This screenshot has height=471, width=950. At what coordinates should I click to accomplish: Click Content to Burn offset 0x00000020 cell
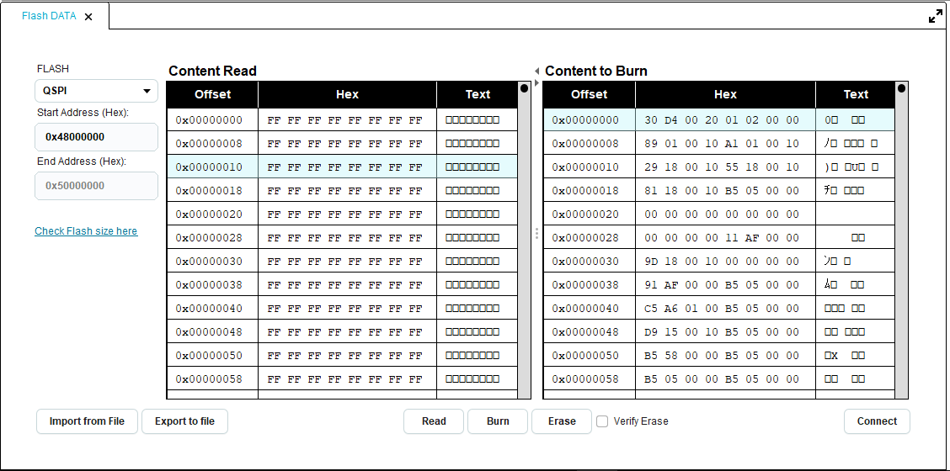(x=589, y=214)
